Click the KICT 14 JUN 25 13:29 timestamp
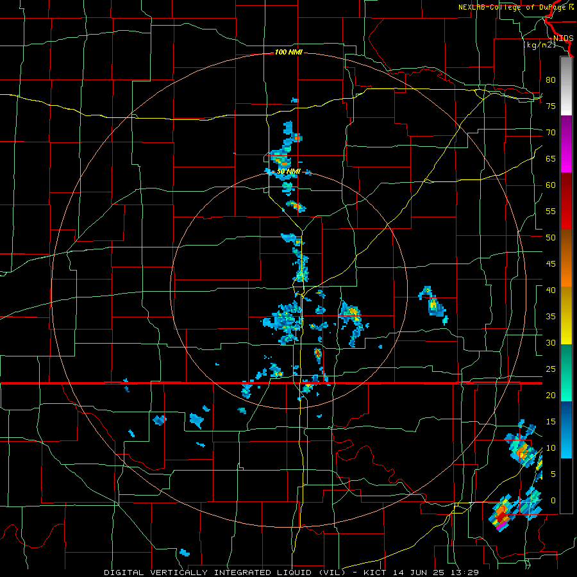This screenshot has width=577, height=577. (421, 573)
